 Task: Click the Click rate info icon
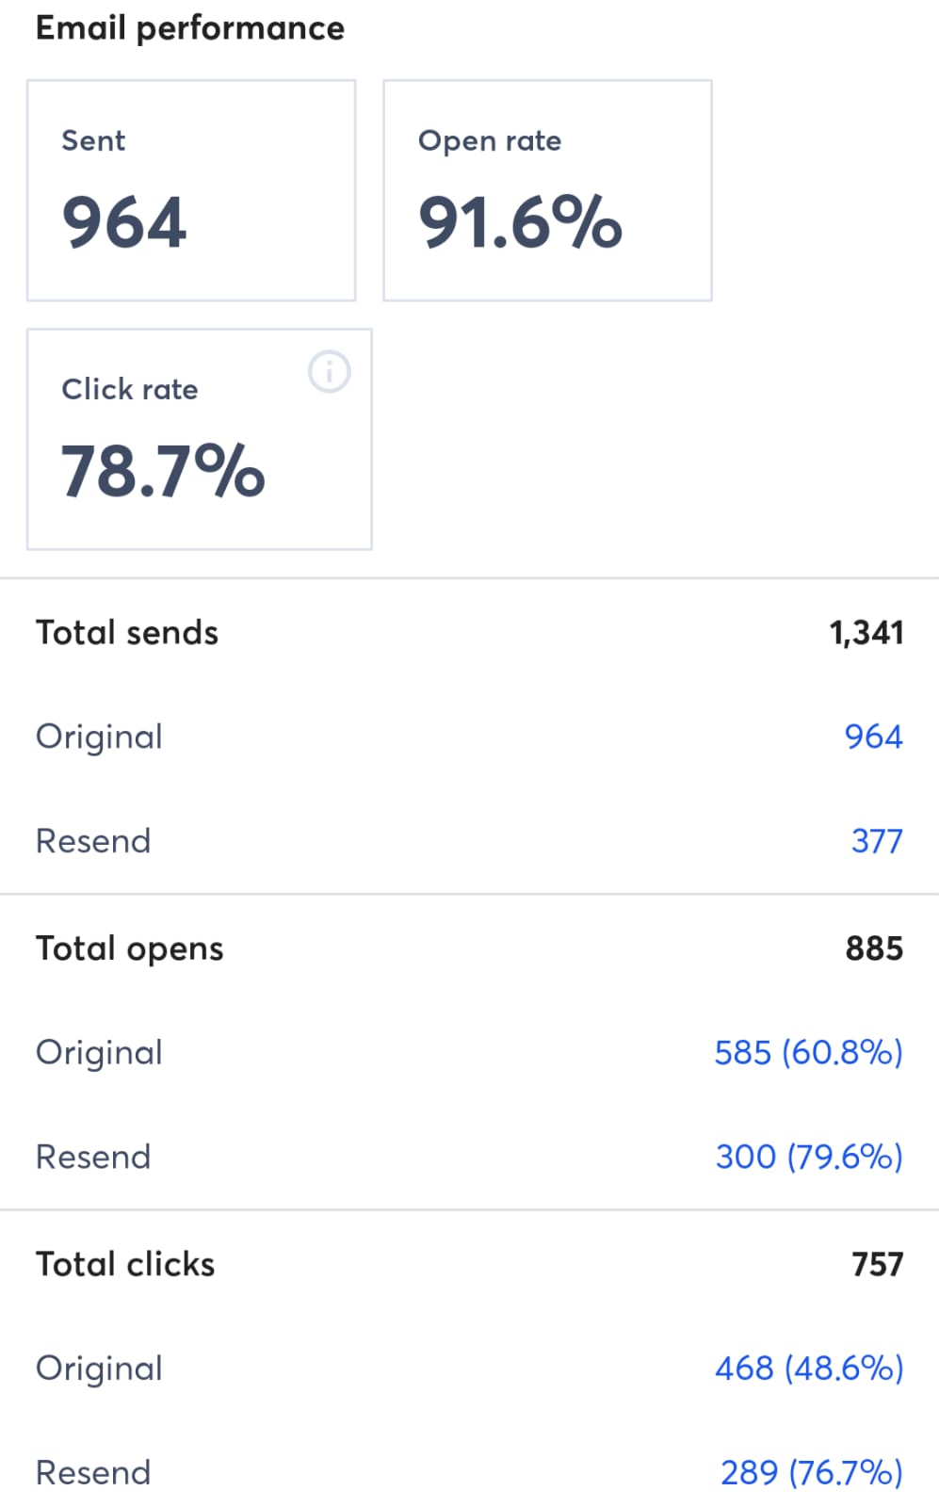(329, 371)
